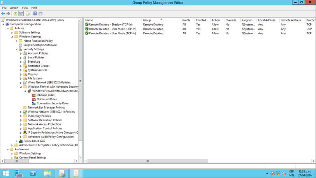Collapse the Preferences node
The image size is (316, 178).
(8, 150)
